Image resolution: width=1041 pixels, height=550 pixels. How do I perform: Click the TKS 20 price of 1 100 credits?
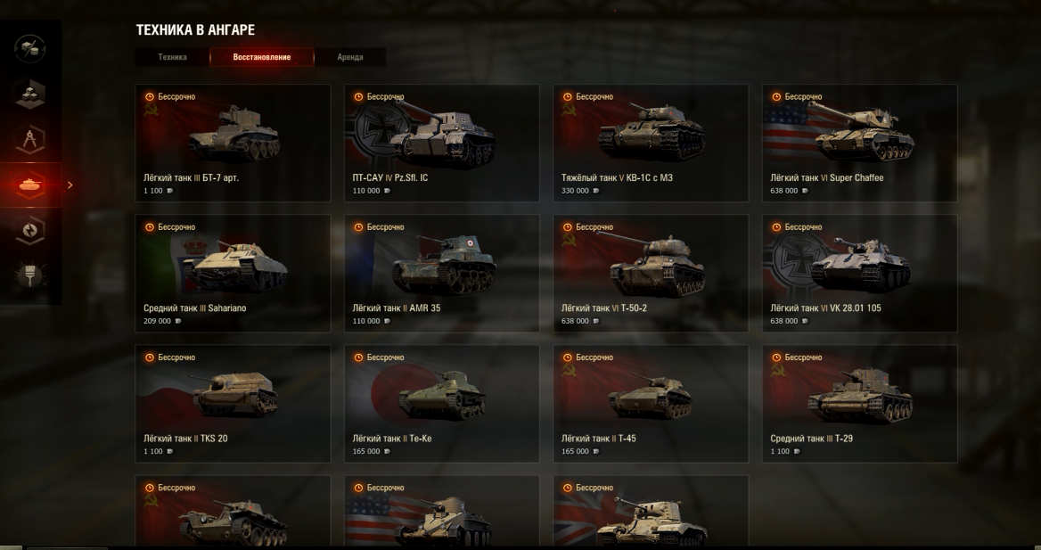pos(158,452)
